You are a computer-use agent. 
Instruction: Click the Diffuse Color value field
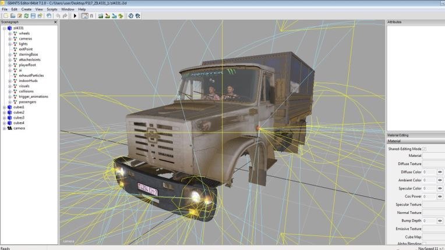429,172
